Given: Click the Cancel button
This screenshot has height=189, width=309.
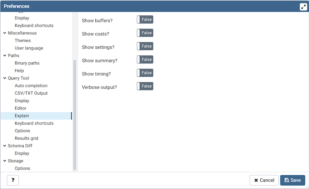Looking at the screenshot, I should (264, 180).
